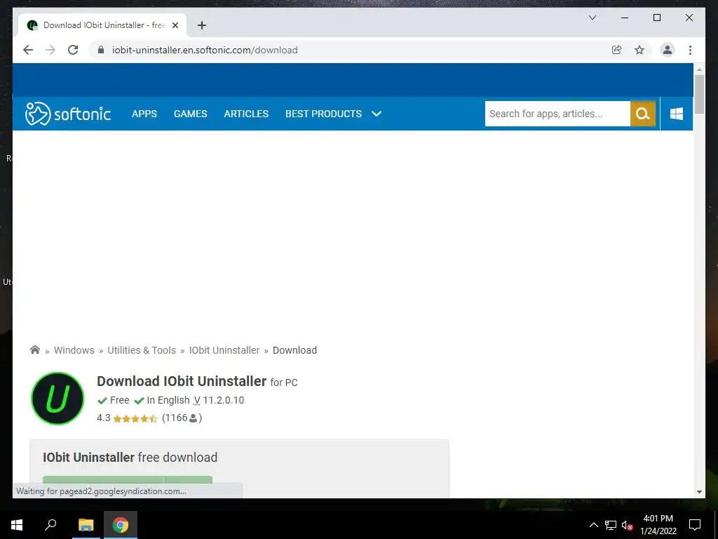718x539 pixels.
Task: Open Chrome three-dot menu
Action: pos(690,50)
